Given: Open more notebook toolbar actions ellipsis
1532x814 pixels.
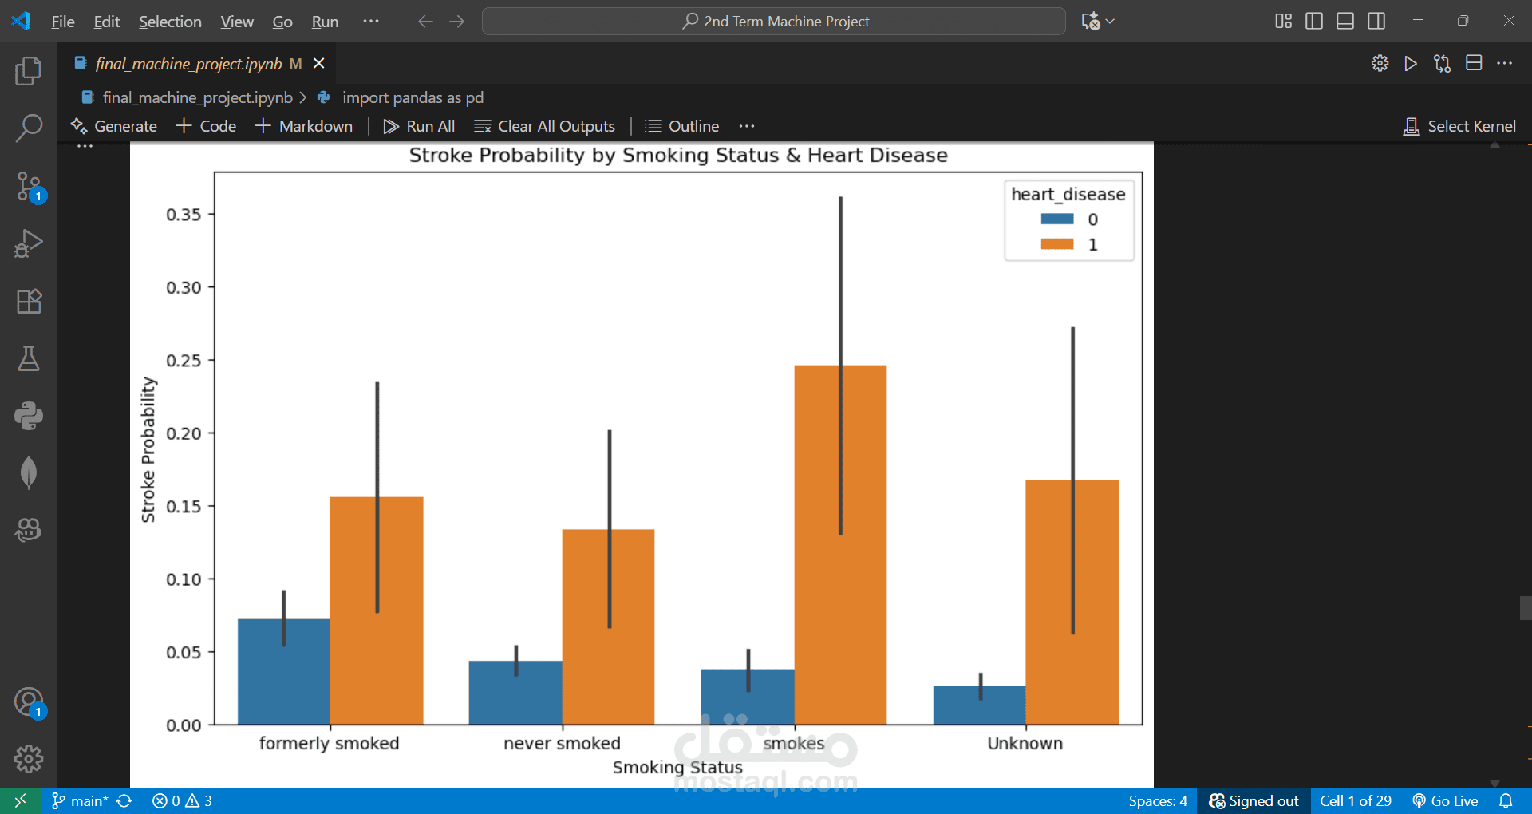Looking at the screenshot, I should [x=747, y=126].
